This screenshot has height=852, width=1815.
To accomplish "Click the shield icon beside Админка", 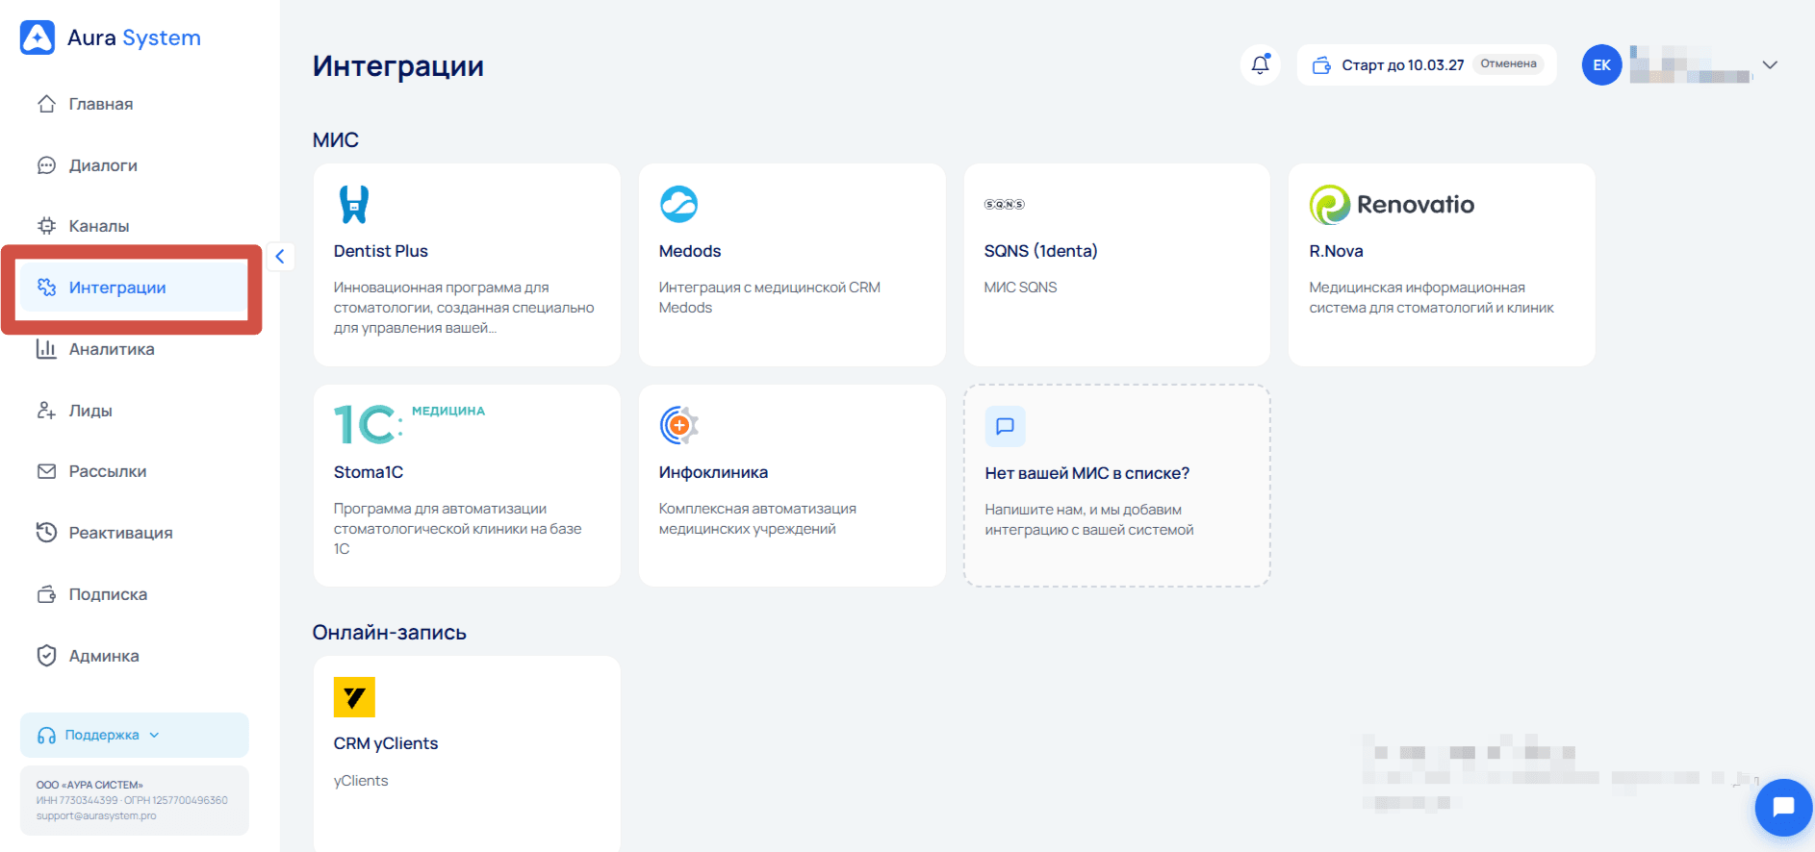I will point(46,656).
